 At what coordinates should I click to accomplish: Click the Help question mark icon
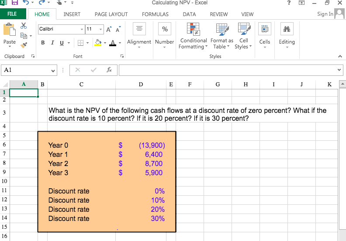pyautogui.click(x=289, y=3)
